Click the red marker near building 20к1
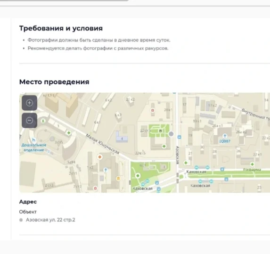This screenshot has height=254, width=270. 153,110
